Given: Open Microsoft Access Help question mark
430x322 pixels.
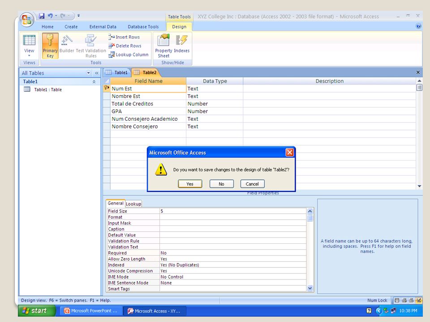Looking at the screenshot, I should [418, 26].
